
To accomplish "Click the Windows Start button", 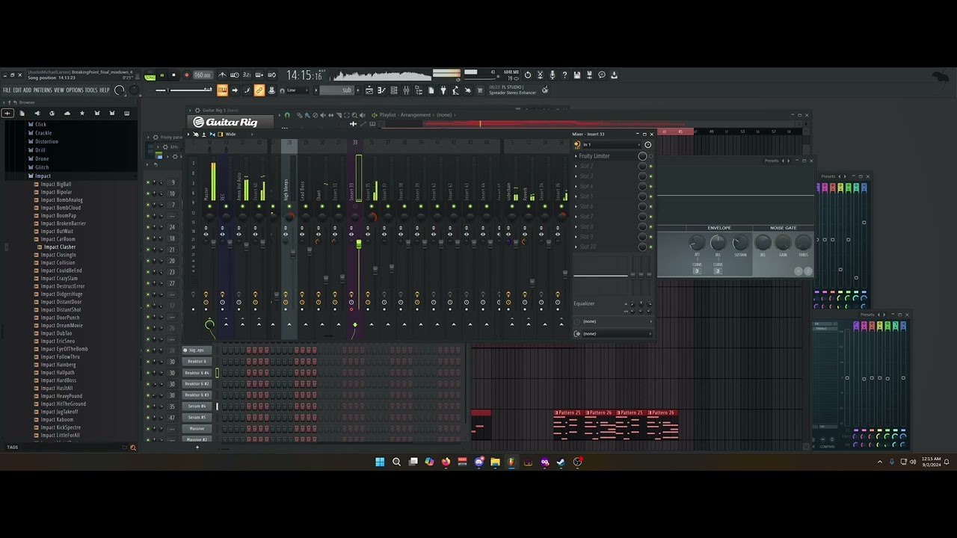I will (380, 462).
